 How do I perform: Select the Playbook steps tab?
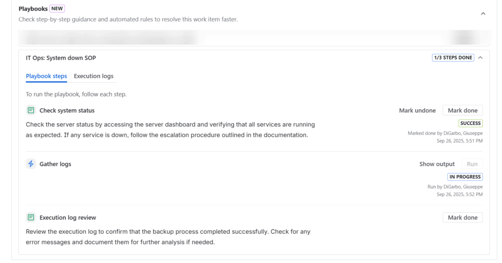pyautogui.click(x=46, y=76)
